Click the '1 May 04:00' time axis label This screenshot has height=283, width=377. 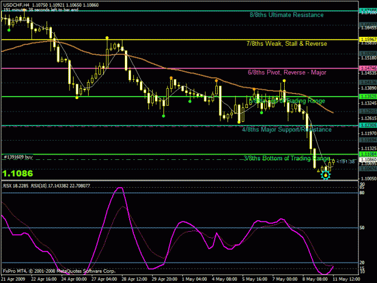194,279
